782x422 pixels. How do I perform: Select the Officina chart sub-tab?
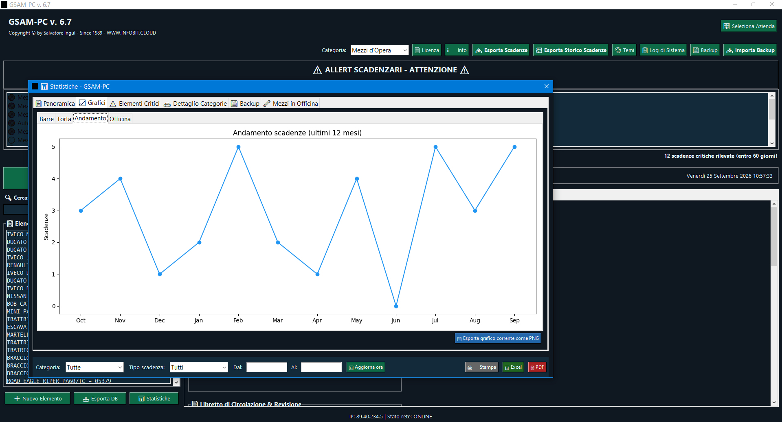pyautogui.click(x=120, y=119)
